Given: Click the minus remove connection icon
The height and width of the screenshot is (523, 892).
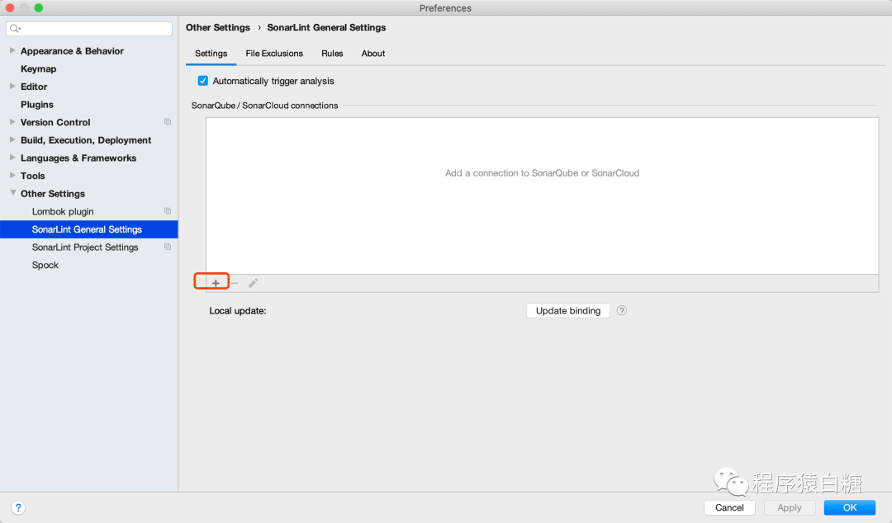Looking at the screenshot, I should click(235, 282).
